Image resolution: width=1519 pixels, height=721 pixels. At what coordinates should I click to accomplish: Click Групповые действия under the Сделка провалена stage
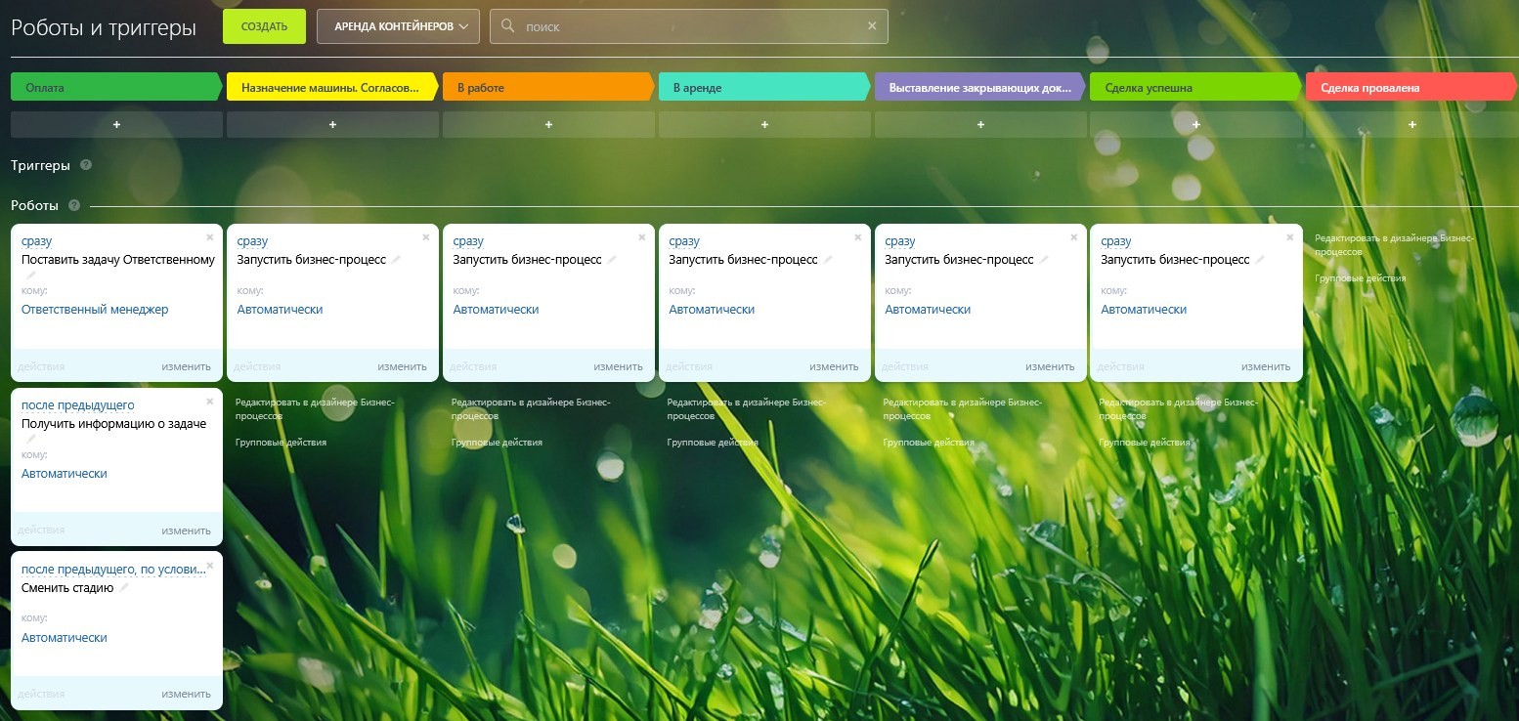pyautogui.click(x=1361, y=278)
